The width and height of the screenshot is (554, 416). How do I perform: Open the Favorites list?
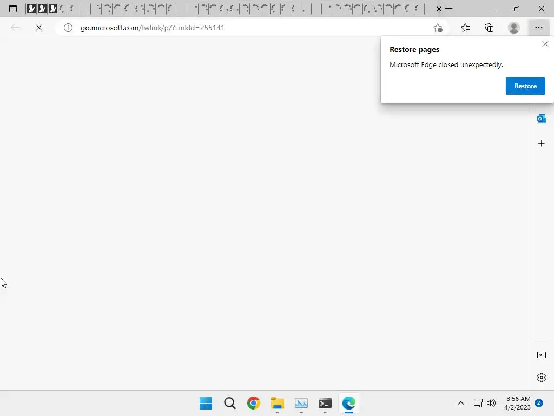click(x=465, y=28)
